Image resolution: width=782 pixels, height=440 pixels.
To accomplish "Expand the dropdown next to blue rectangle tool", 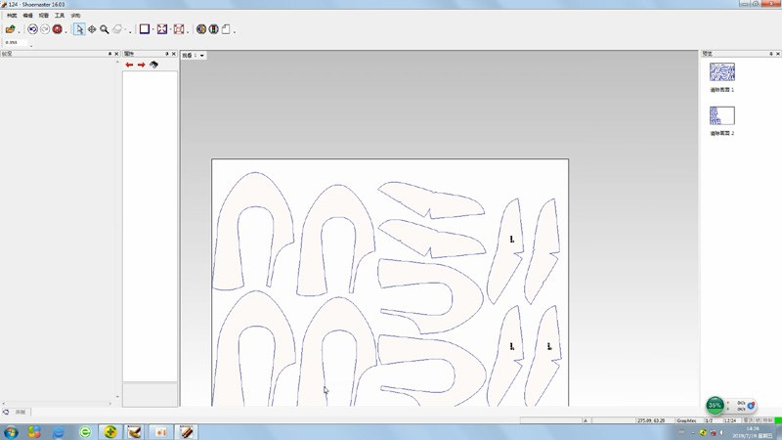I will pyautogui.click(x=152, y=30).
